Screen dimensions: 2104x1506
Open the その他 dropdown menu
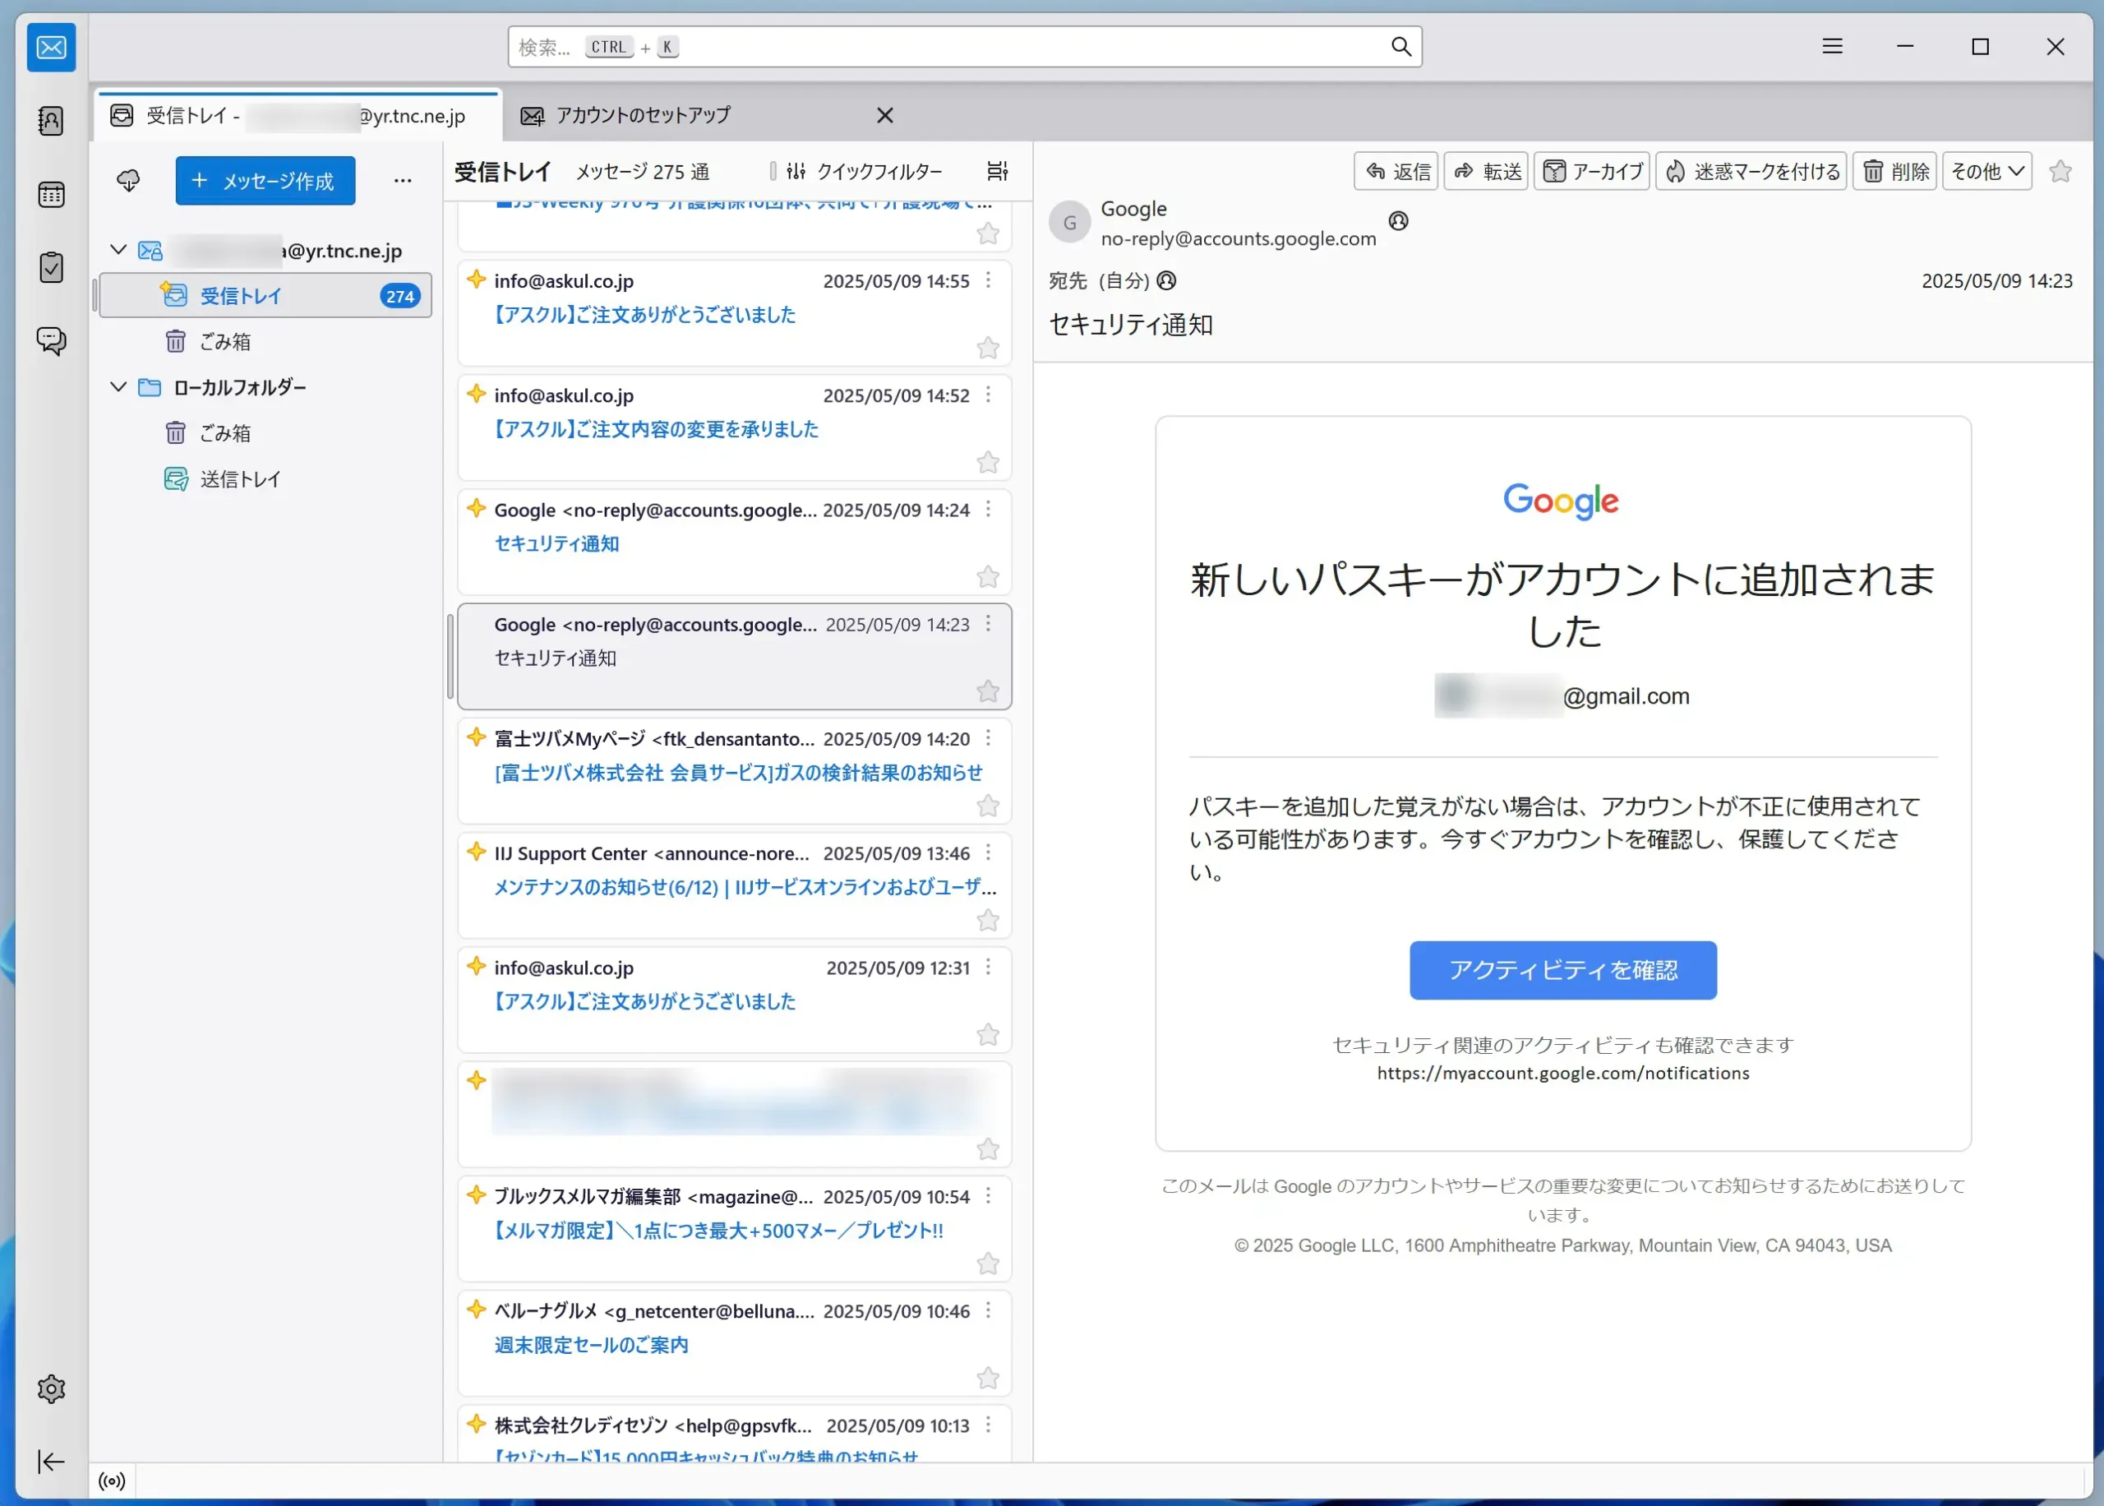[1986, 171]
